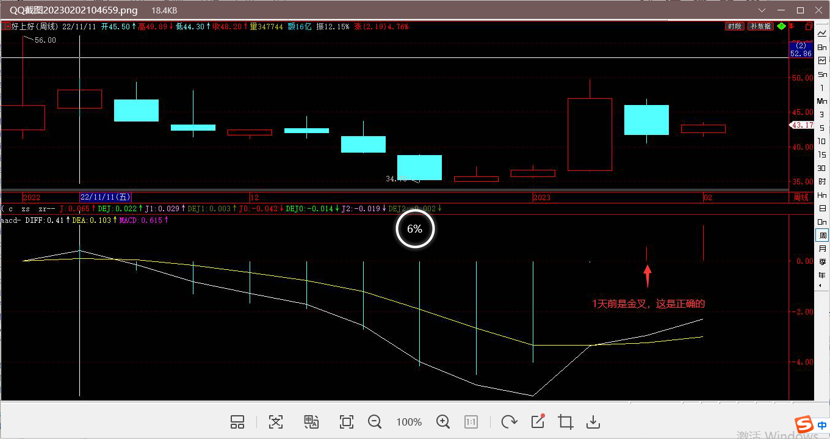Screen dimensions: 830x439
Task: Show image at 1:1 actual size
Action: pos(471,422)
